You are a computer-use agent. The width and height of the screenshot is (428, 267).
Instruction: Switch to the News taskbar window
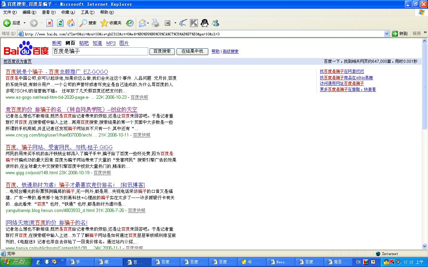pos(280,262)
